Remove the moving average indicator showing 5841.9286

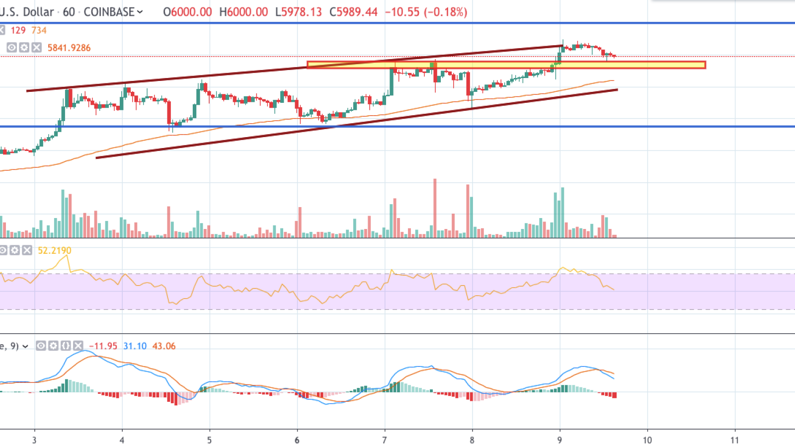[x=36, y=48]
